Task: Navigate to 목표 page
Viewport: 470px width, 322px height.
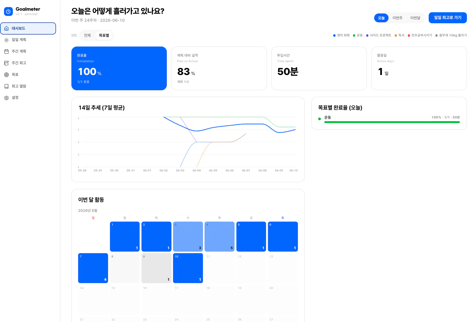Action: pos(28,75)
